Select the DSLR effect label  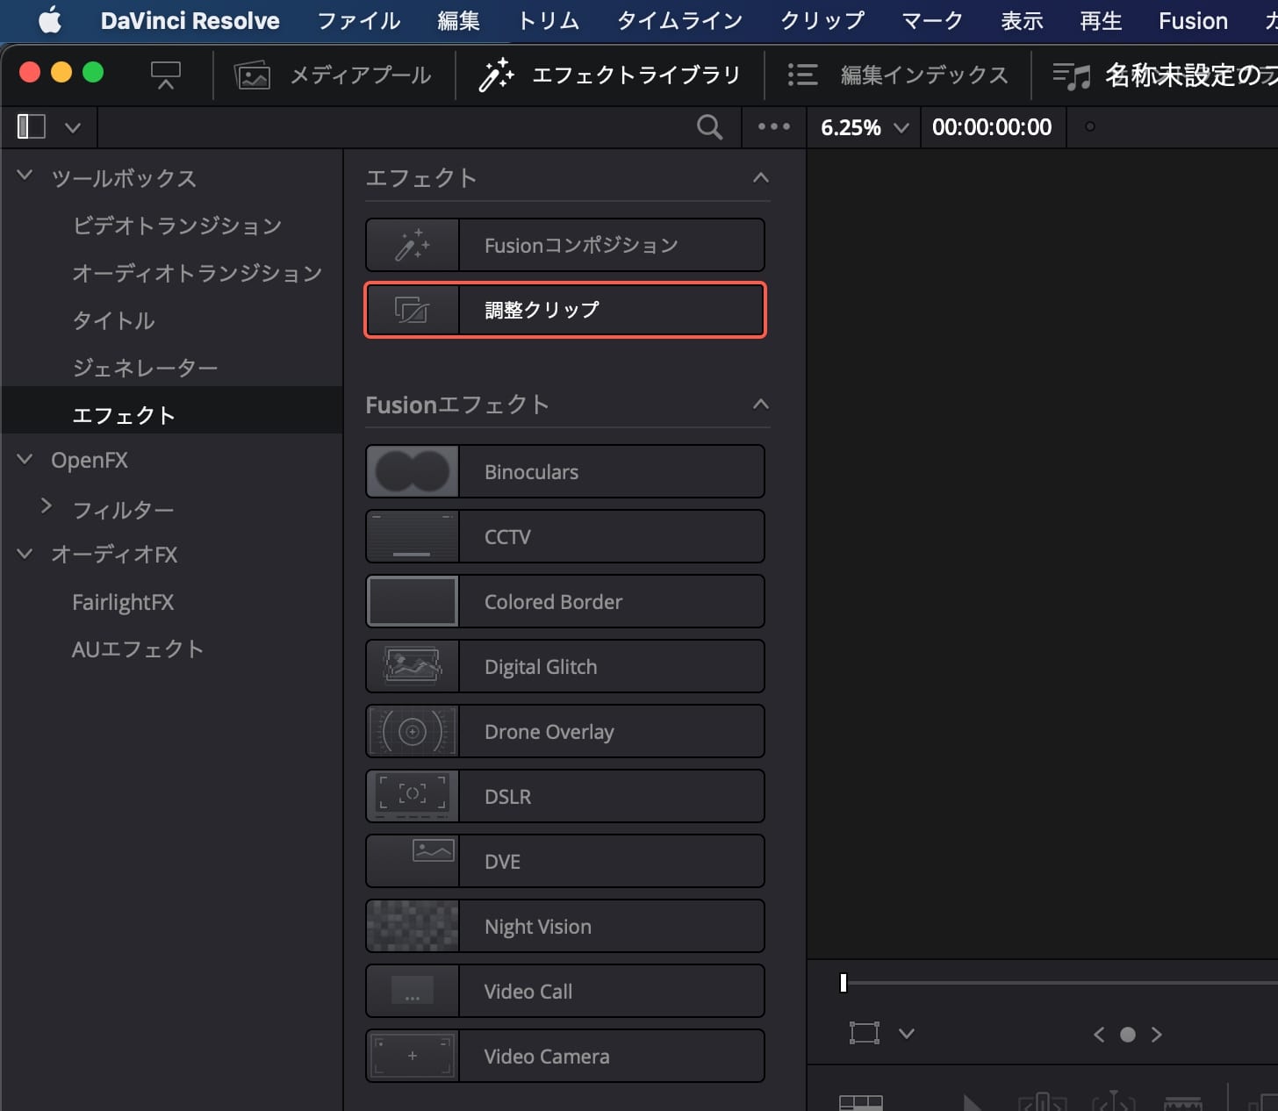click(x=507, y=797)
